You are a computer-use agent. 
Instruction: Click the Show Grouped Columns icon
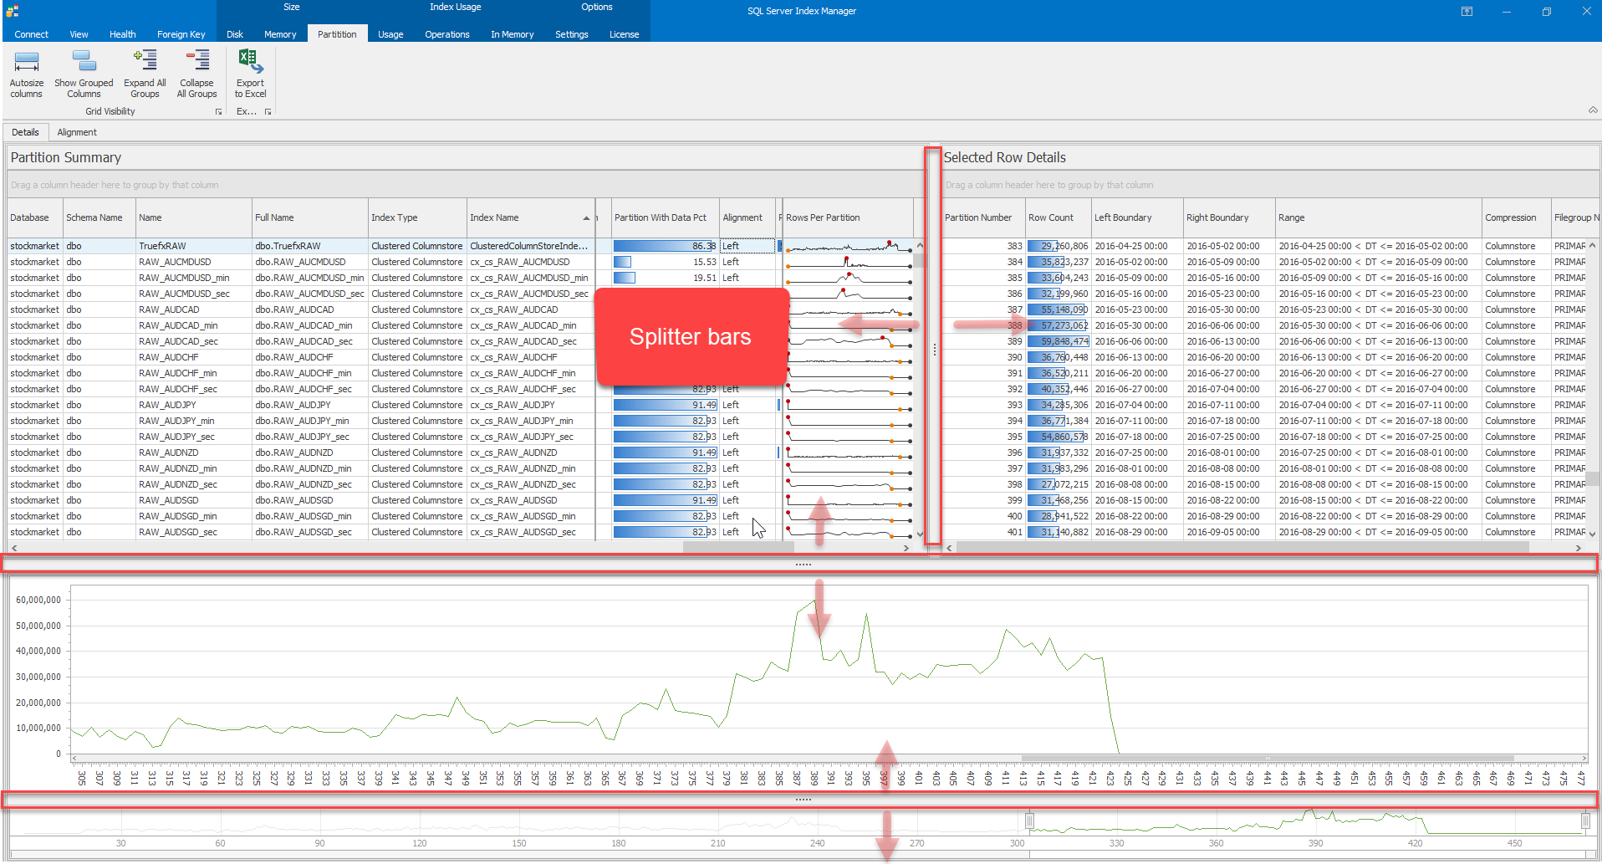coord(84,62)
